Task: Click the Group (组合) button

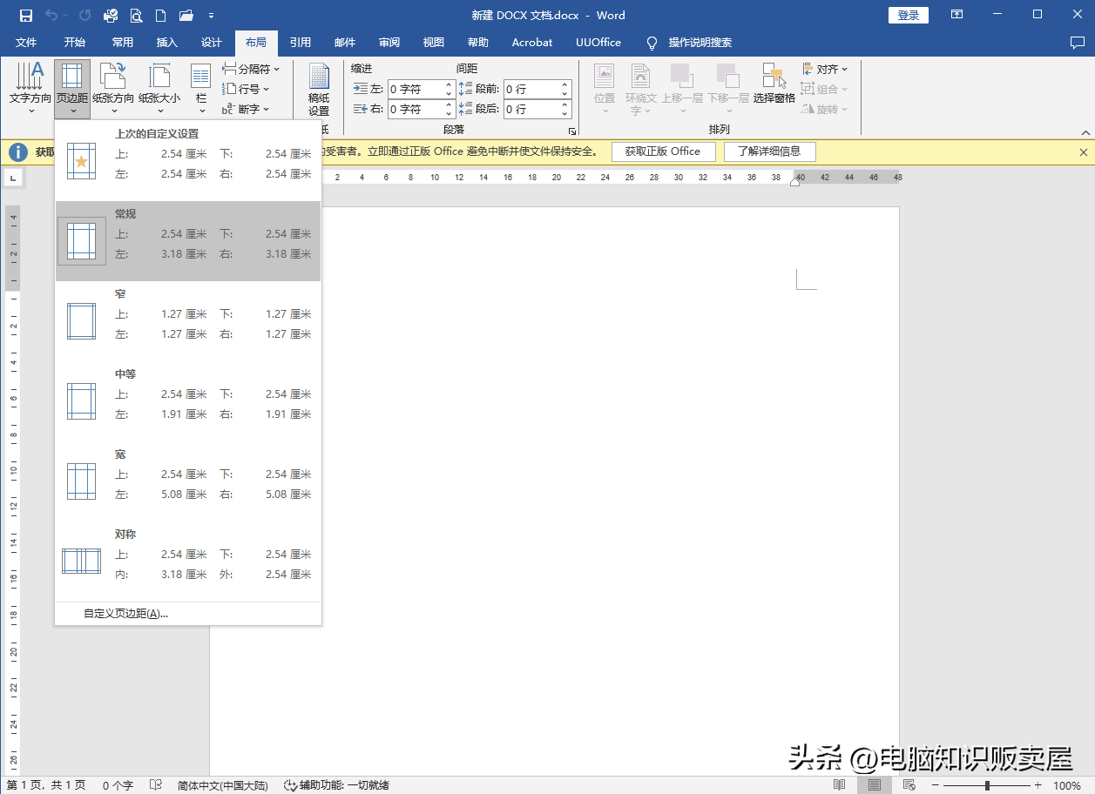Action: pos(824,89)
